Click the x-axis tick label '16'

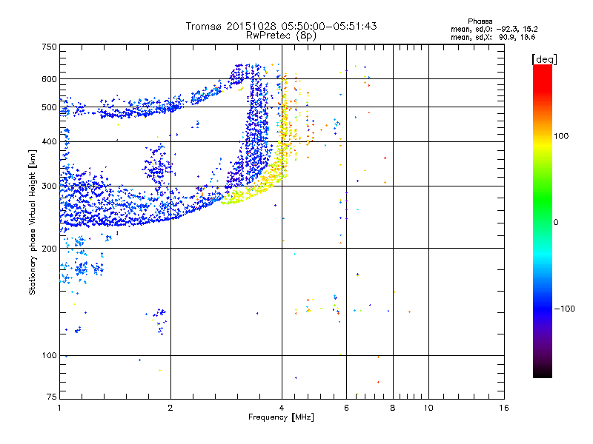tap(504, 408)
